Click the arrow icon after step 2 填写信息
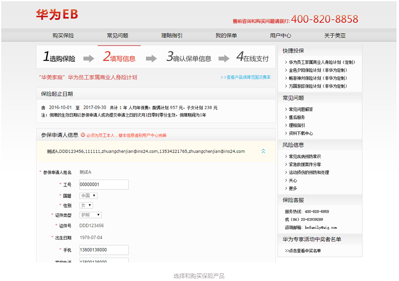The image size is (399, 281). (x=151, y=59)
